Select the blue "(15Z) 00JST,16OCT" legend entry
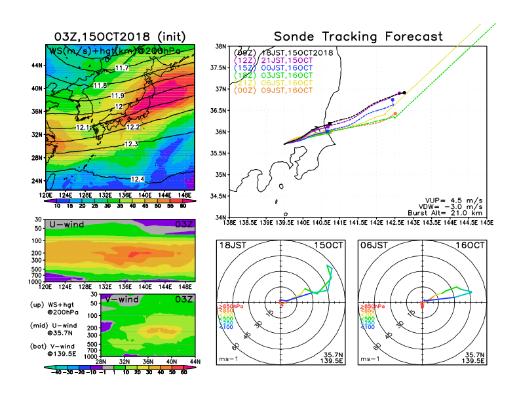The height and width of the screenshot is (401, 519). (273, 68)
